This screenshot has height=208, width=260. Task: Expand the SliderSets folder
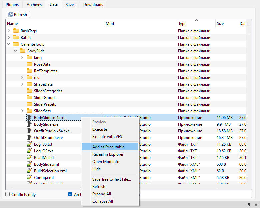[22, 111]
